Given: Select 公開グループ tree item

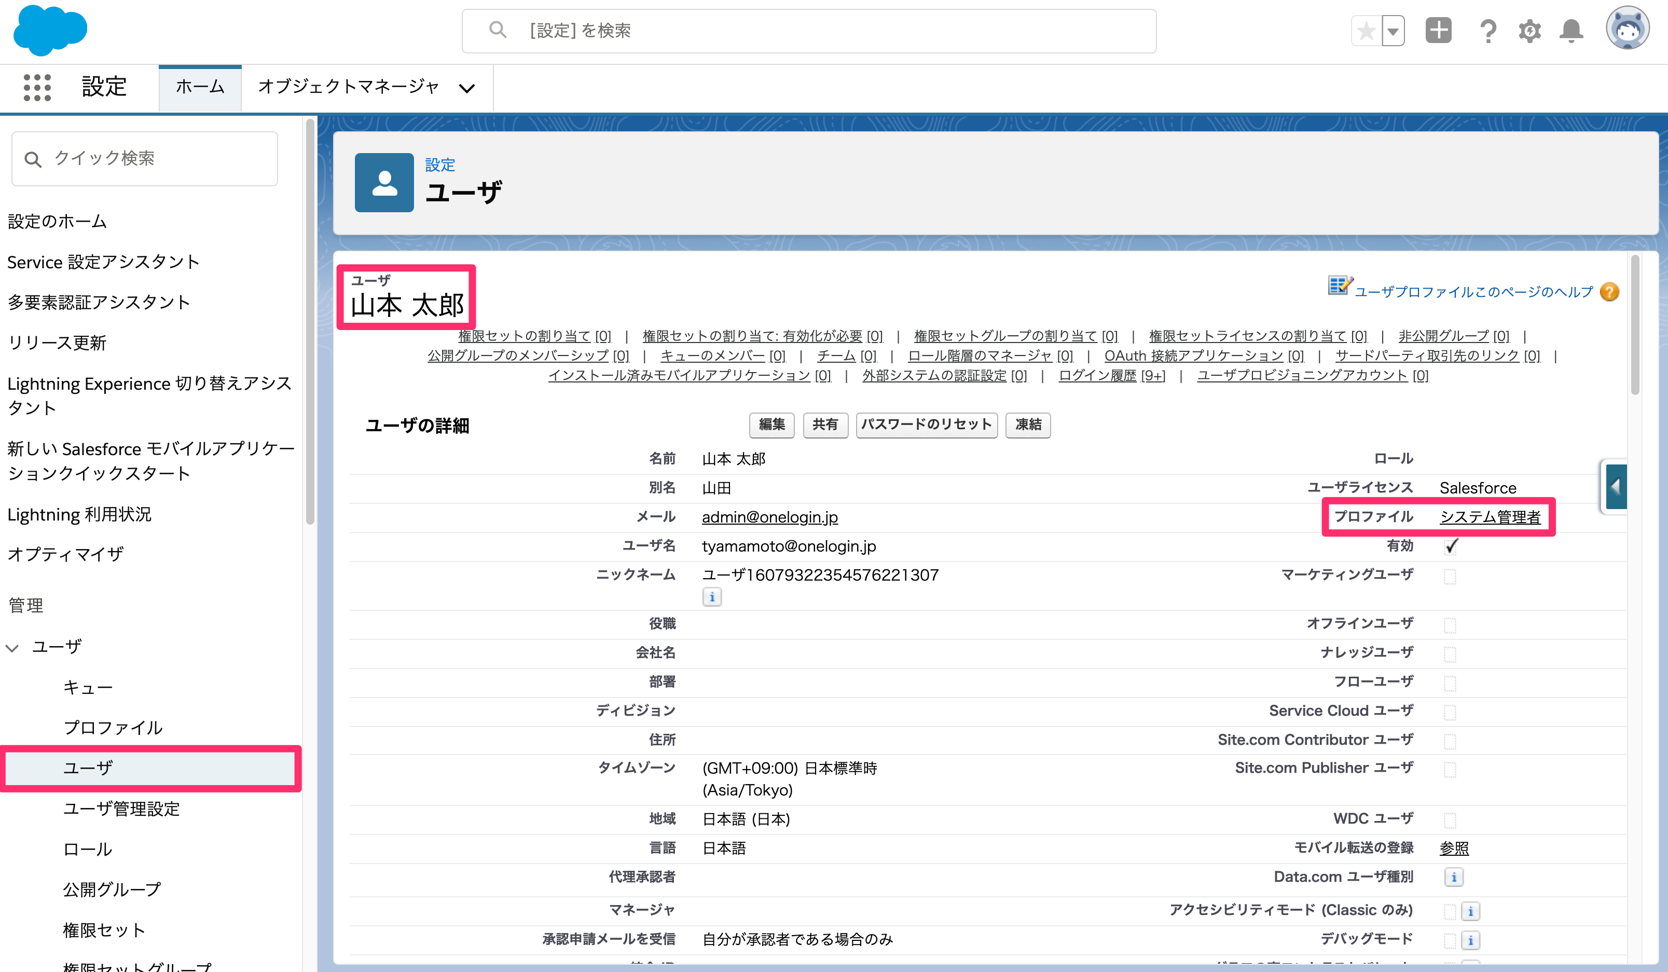Looking at the screenshot, I should (112, 889).
